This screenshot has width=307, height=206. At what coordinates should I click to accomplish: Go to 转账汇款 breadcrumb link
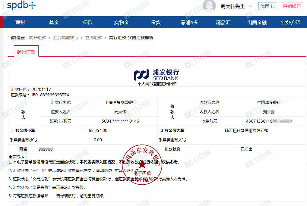point(38,38)
